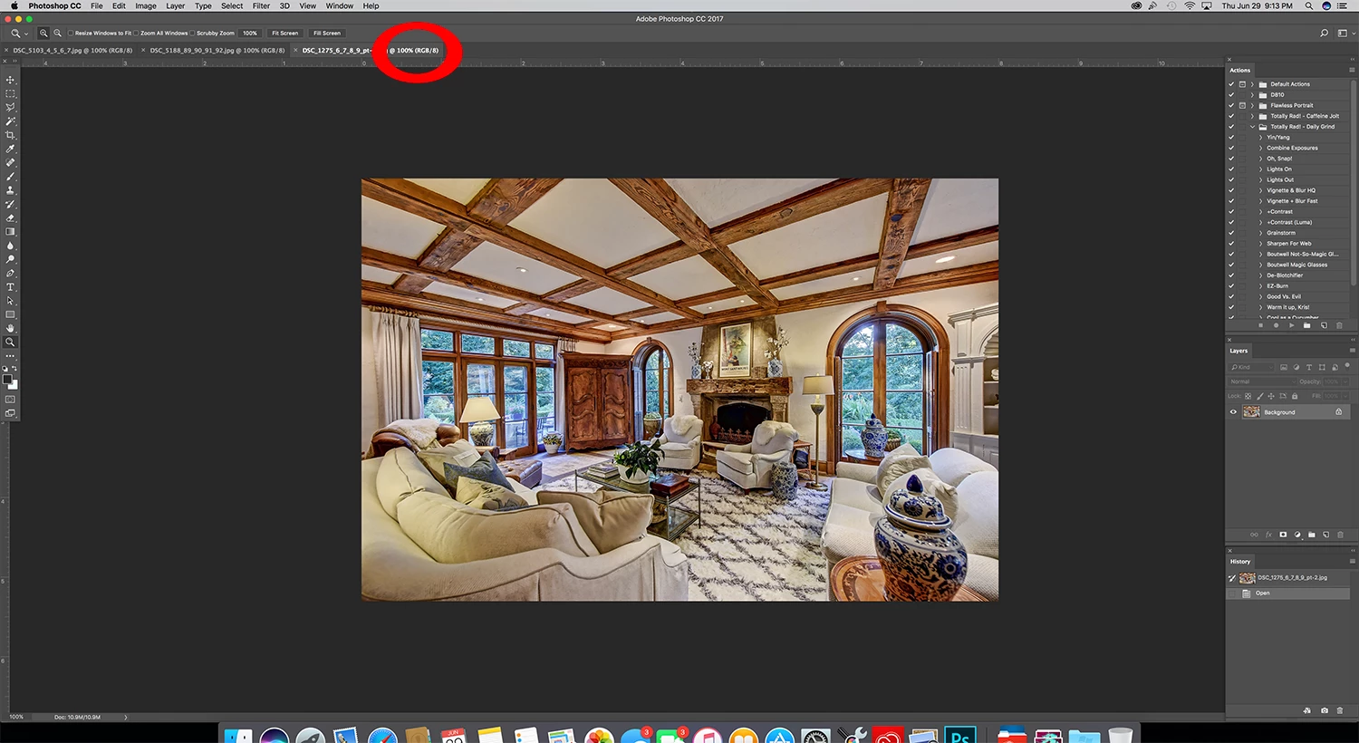The height and width of the screenshot is (743, 1359).
Task: Expand the D810 action set
Action: (1253, 94)
